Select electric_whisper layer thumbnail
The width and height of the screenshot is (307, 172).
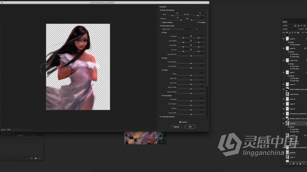click(287, 89)
